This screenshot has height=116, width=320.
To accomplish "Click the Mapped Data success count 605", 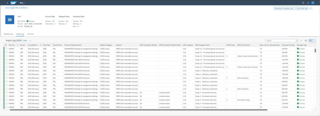I will click(x=67, y=21).
